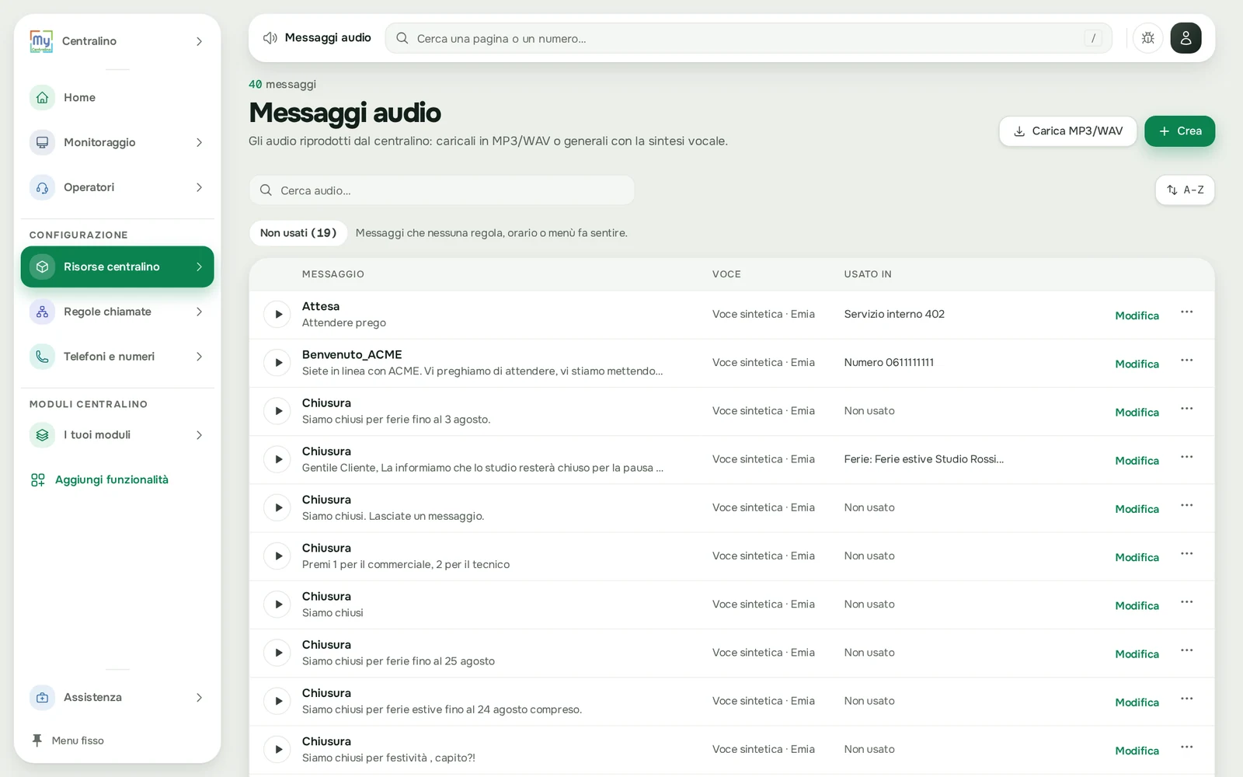Open I tuoi moduli menu item
The image size is (1243, 777).
click(x=117, y=435)
